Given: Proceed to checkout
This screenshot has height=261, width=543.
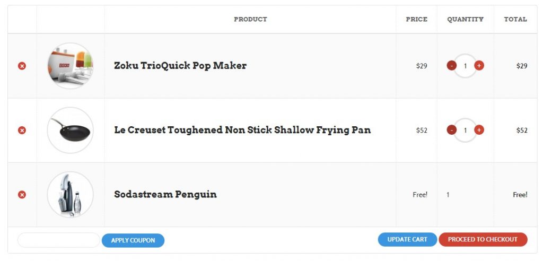Looking at the screenshot, I should [x=483, y=240].
